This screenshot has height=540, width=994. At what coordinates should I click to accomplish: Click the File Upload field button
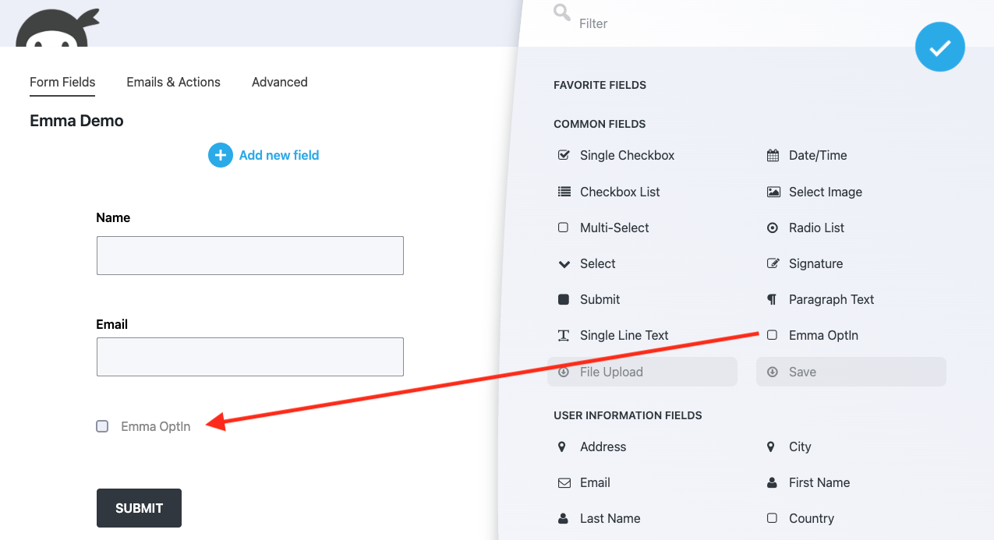(x=642, y=372)
